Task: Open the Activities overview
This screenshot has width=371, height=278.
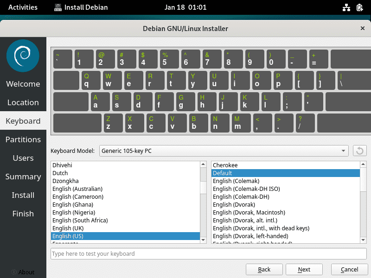Action: (23, 7)
